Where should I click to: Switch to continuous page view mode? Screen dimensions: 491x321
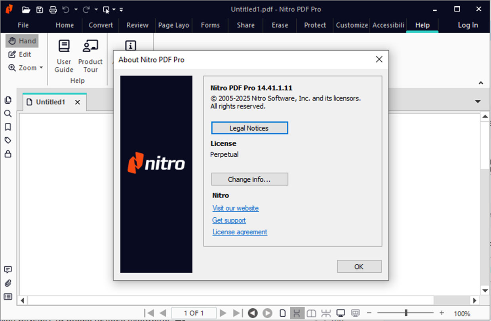pyautogui.click(x=297, y=313)
